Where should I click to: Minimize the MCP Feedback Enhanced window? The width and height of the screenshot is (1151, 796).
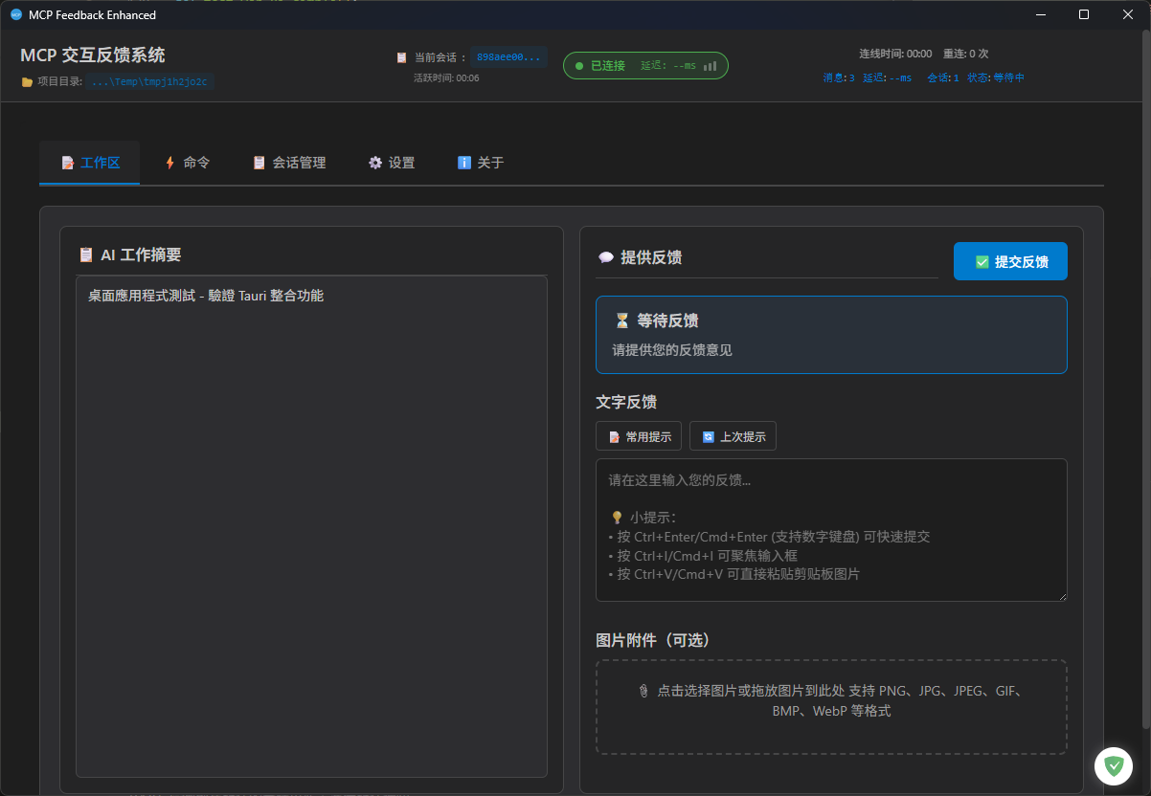[x=1040, y=14]
